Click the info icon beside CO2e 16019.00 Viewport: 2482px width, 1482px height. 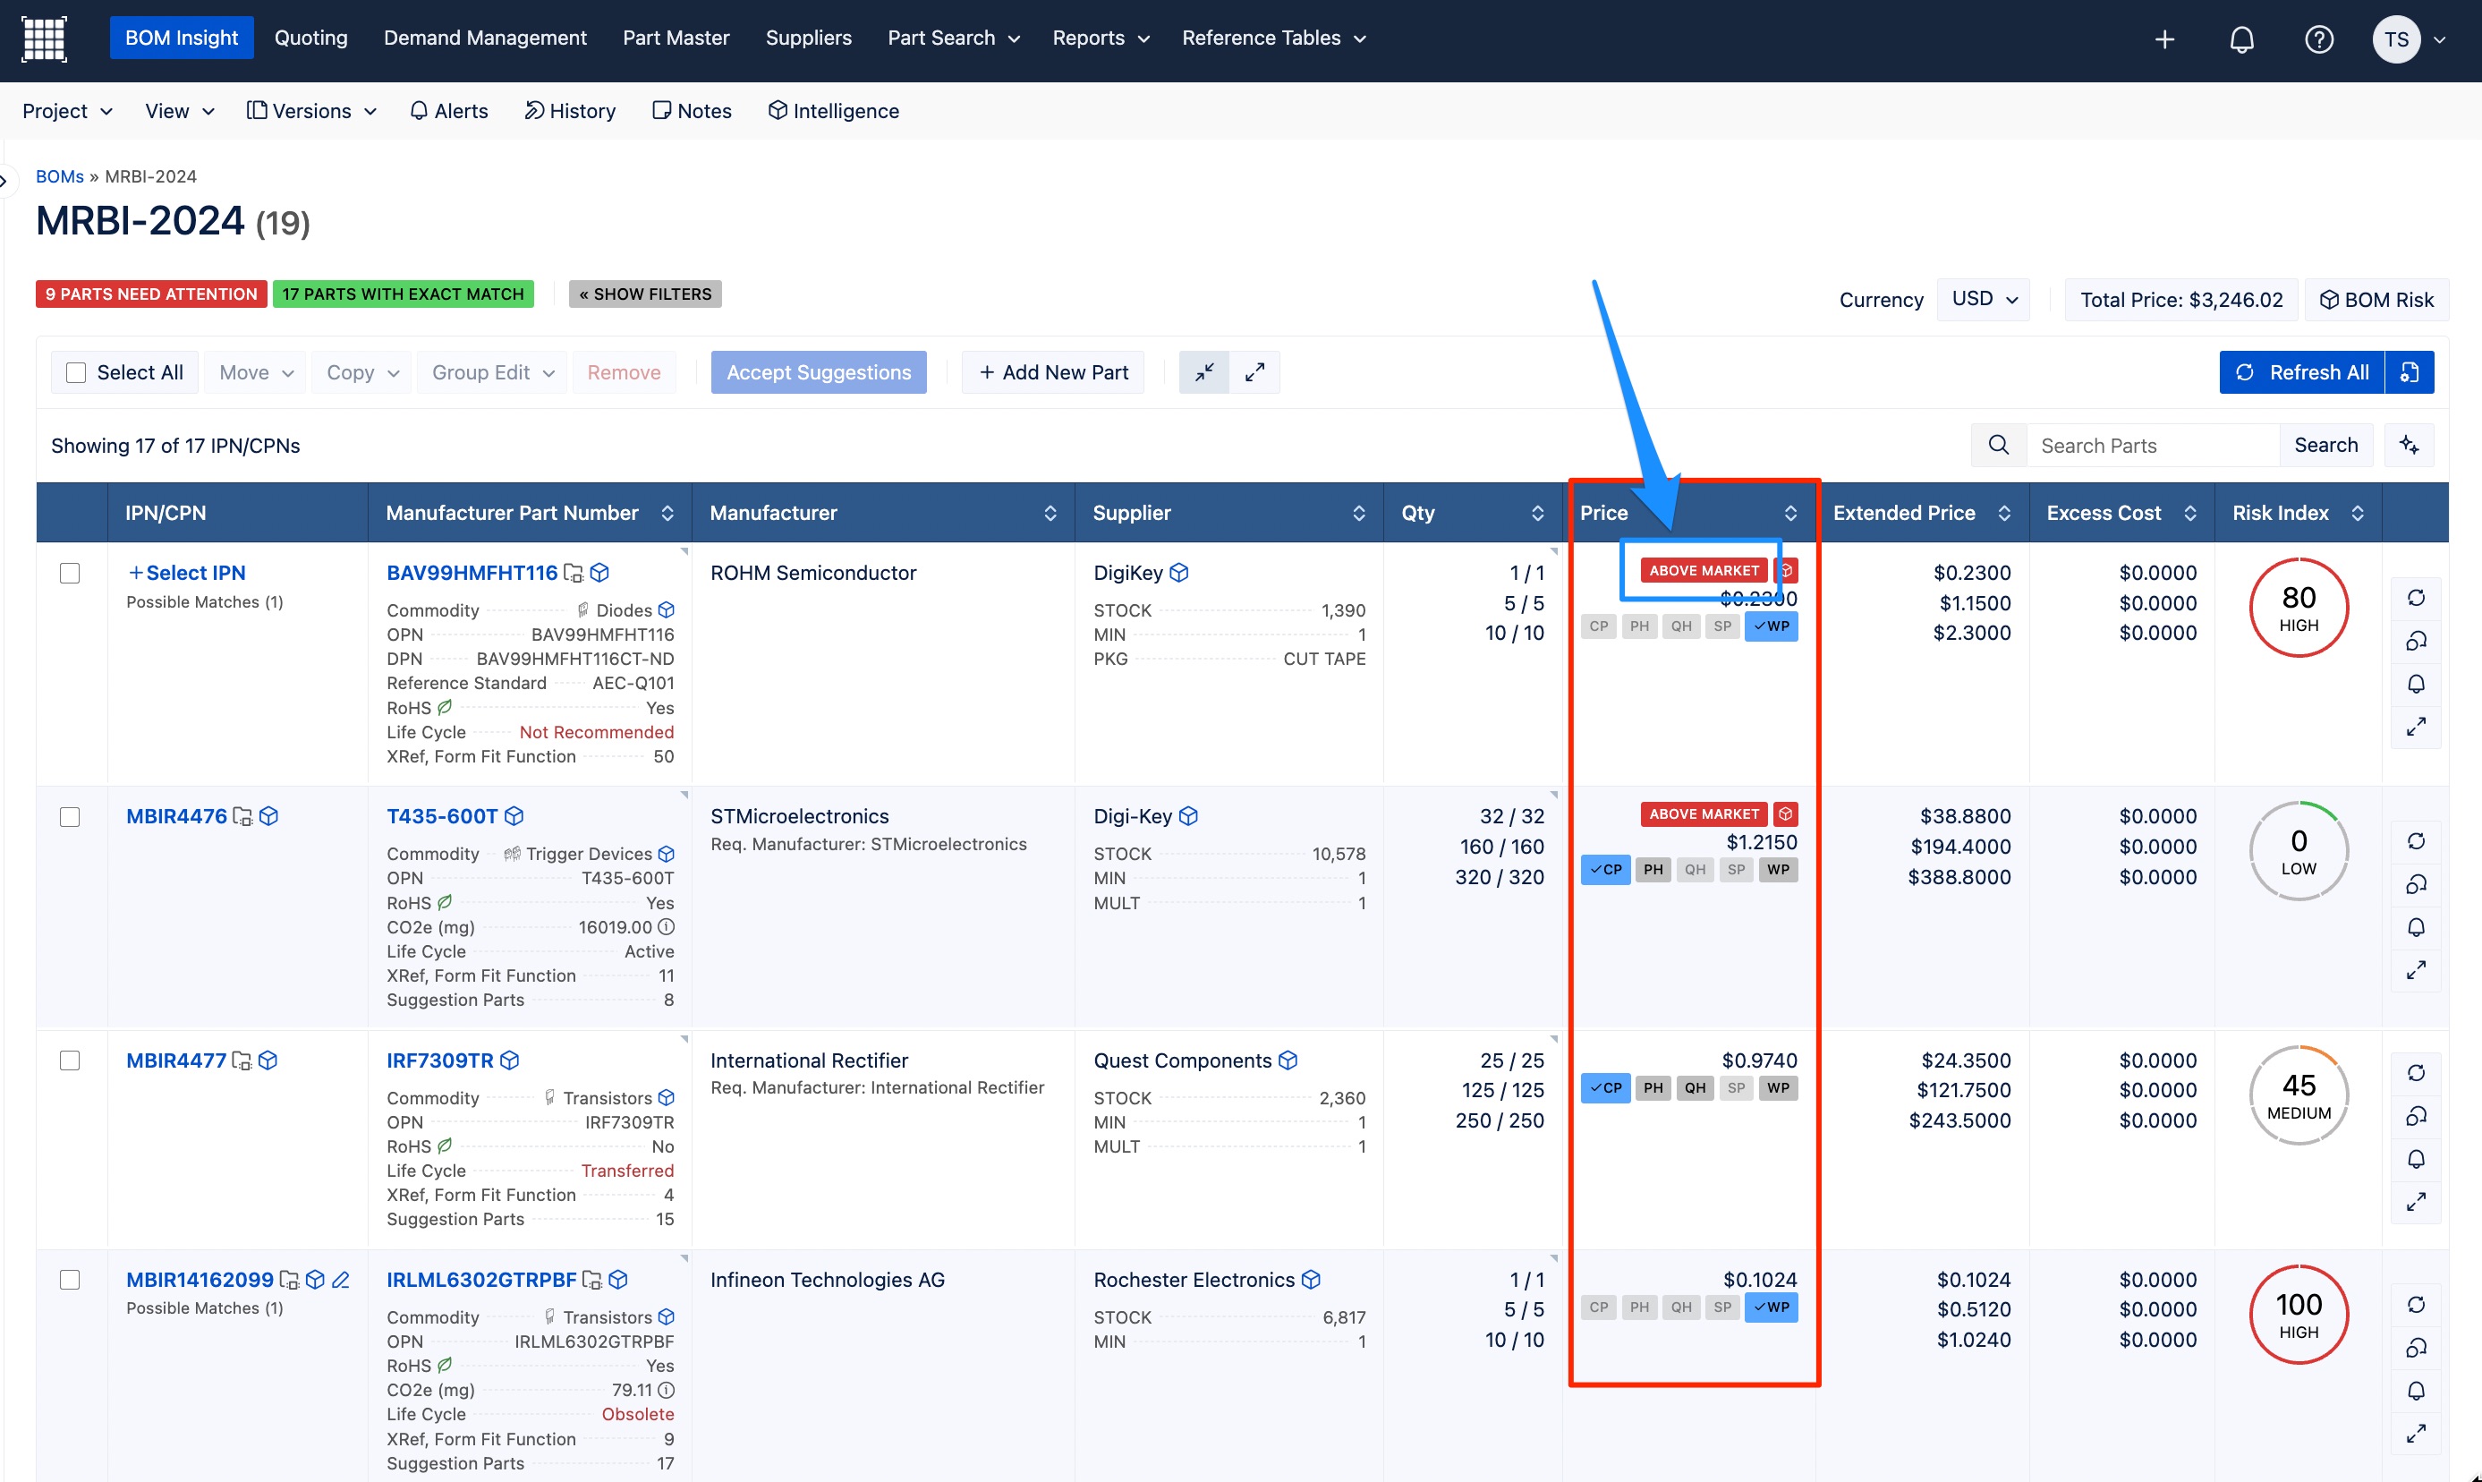[x=666, y=928]
